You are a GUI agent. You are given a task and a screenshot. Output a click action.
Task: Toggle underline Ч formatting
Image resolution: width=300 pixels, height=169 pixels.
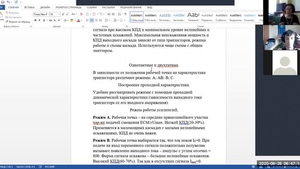pyautogui.click(x=44, y=20)
